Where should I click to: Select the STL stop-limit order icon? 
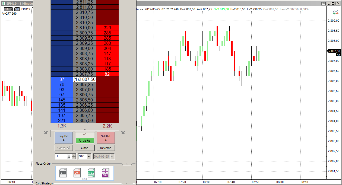click(91, 173)
